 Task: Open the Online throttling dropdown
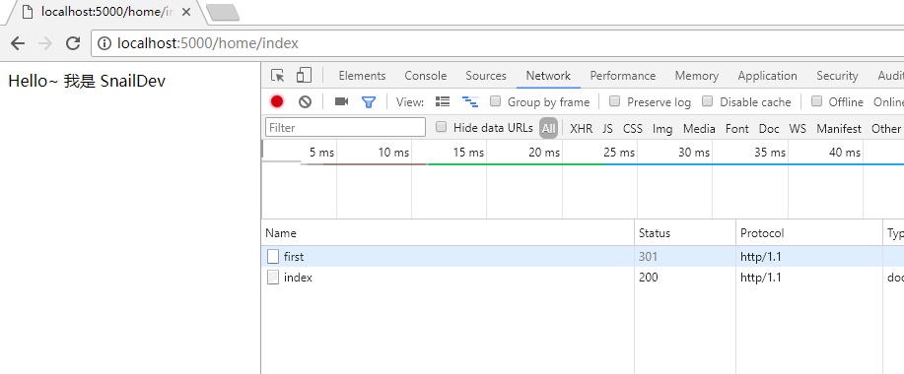pos(888,101)
